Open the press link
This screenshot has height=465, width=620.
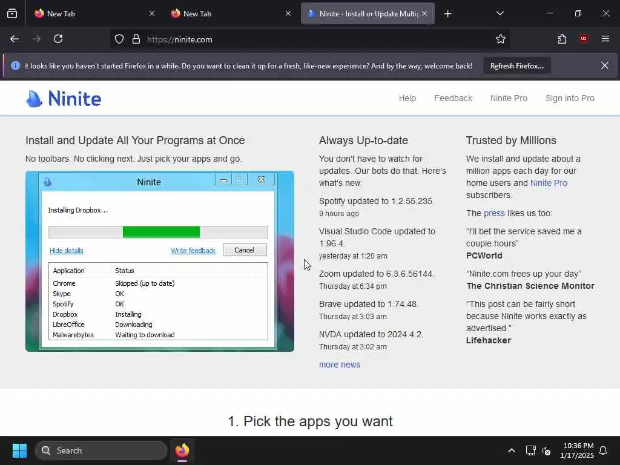click(494, 213)
